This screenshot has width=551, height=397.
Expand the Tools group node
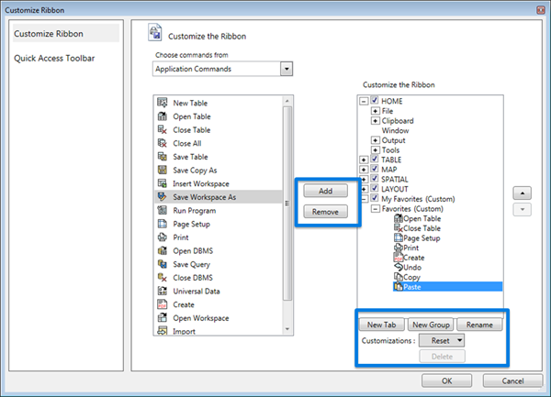[376, 150]
